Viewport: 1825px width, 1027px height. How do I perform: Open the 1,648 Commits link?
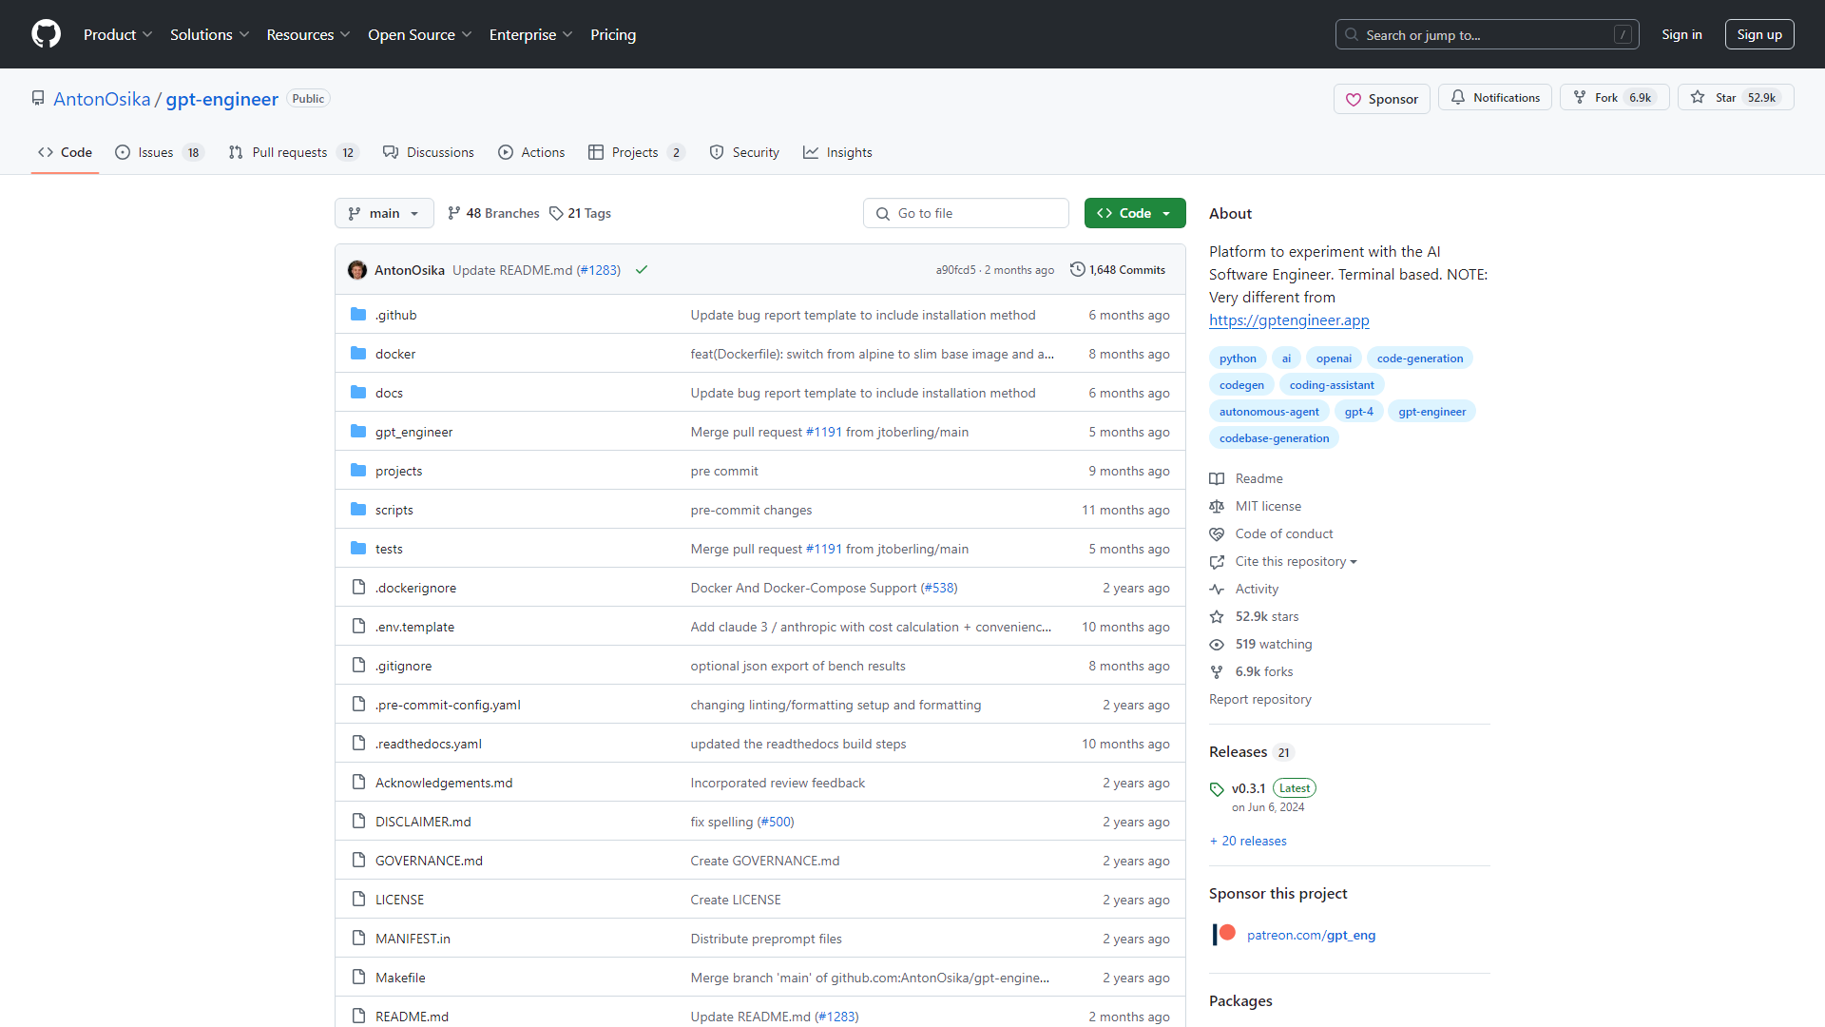coord(1118,270)
